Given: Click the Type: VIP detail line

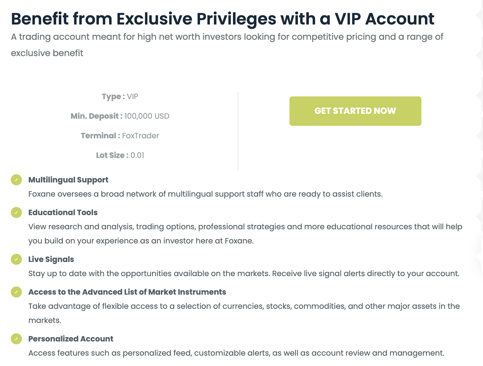Looking at the screenshot, I should point(120,97).
